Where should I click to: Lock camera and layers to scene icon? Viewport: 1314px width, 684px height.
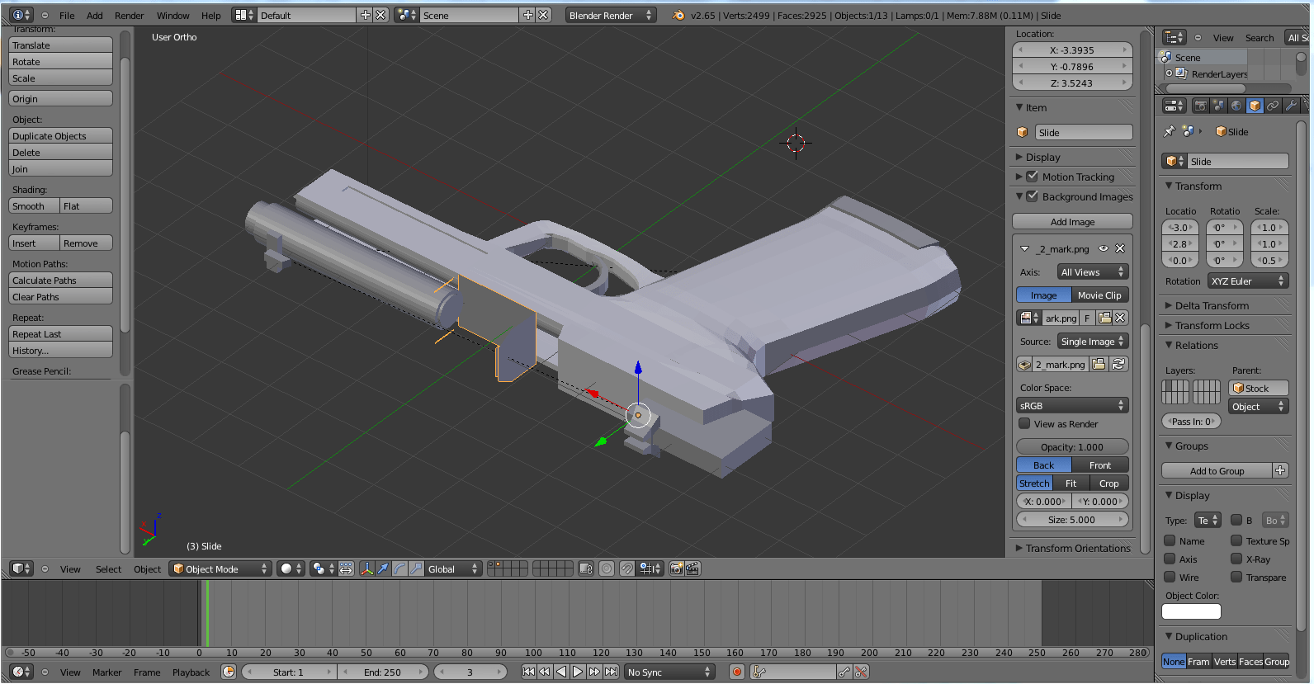click(586, 568)
